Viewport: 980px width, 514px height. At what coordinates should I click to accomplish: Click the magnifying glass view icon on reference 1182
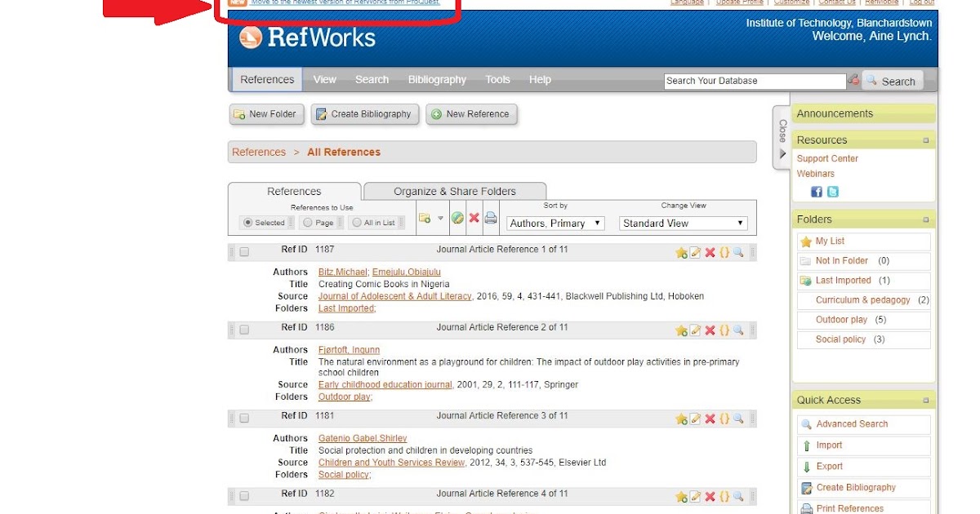[737, 496]
